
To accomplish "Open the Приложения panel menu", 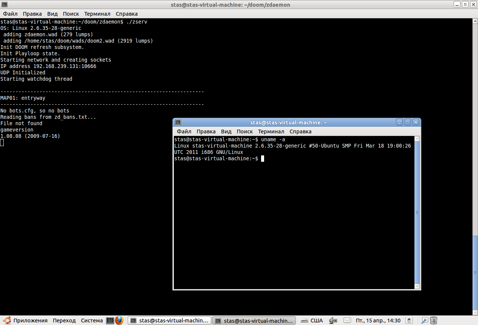I will 30,321.
